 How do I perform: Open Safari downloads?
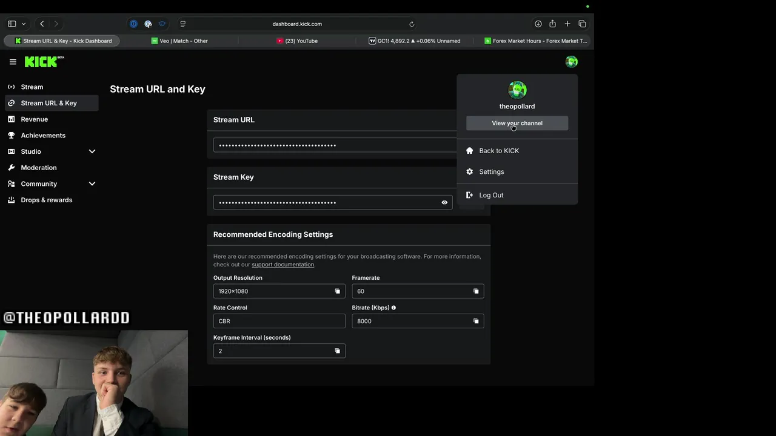click(538, 24)
